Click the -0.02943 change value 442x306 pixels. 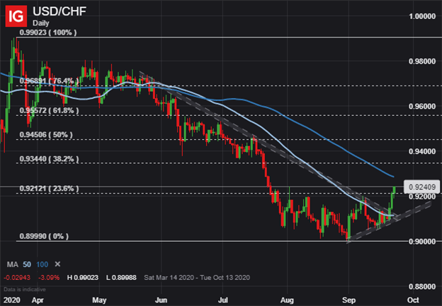click(x=17, y=278)
